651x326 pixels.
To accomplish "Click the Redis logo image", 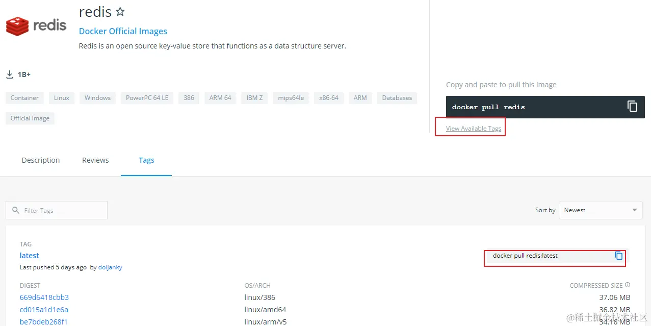I will pyautogui.click(x=36, y=26).
